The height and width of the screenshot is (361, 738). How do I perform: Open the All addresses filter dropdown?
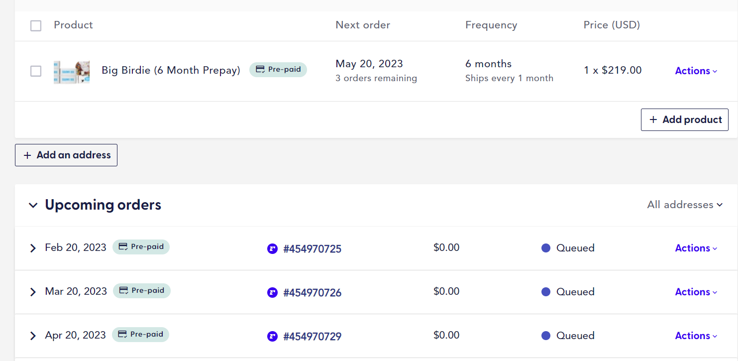685,205
